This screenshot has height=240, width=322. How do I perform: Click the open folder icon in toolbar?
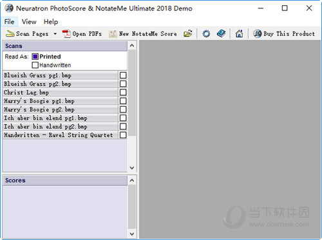(x=188, y=33)
